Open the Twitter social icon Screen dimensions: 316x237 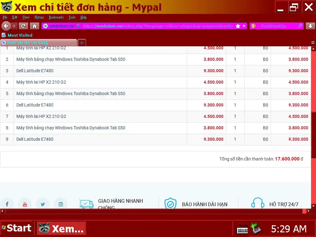point(43,204)
